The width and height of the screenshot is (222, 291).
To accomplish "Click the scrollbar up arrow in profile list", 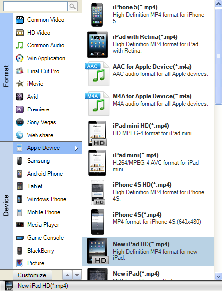I will click(218, 4).
